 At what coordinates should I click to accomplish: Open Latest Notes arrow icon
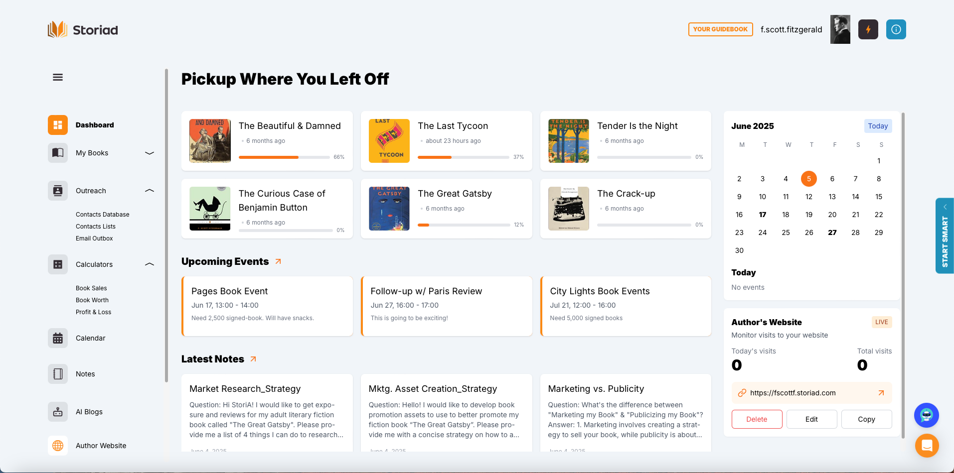pos(253,359)
